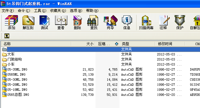Click the 05-18ML.DWG file icon
This screenshot has width=200, height=108.
tap(4, 90)
